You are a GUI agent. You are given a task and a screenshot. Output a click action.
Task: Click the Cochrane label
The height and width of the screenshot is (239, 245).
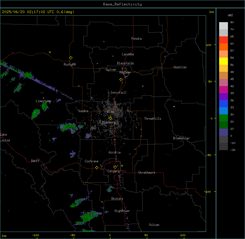click(92, 161)
